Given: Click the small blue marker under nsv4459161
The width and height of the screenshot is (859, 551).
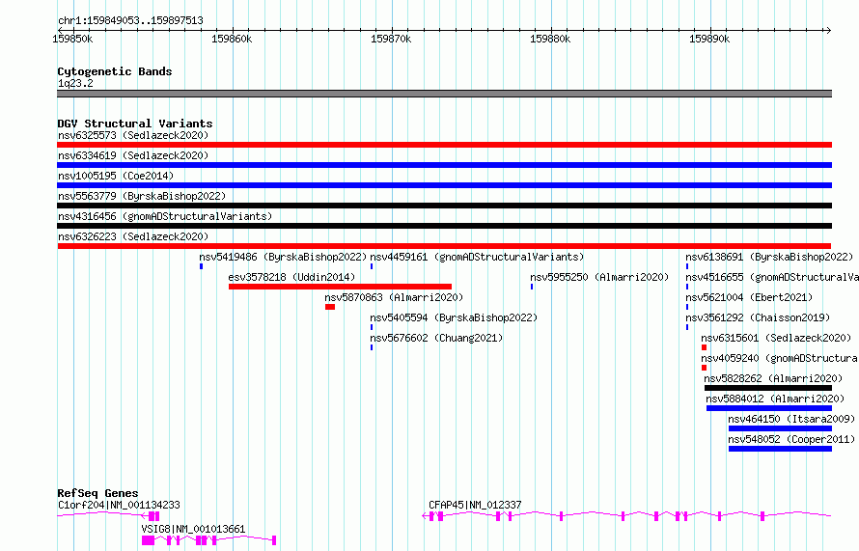Looking at the screenshot, I should [x=372, y=266].
